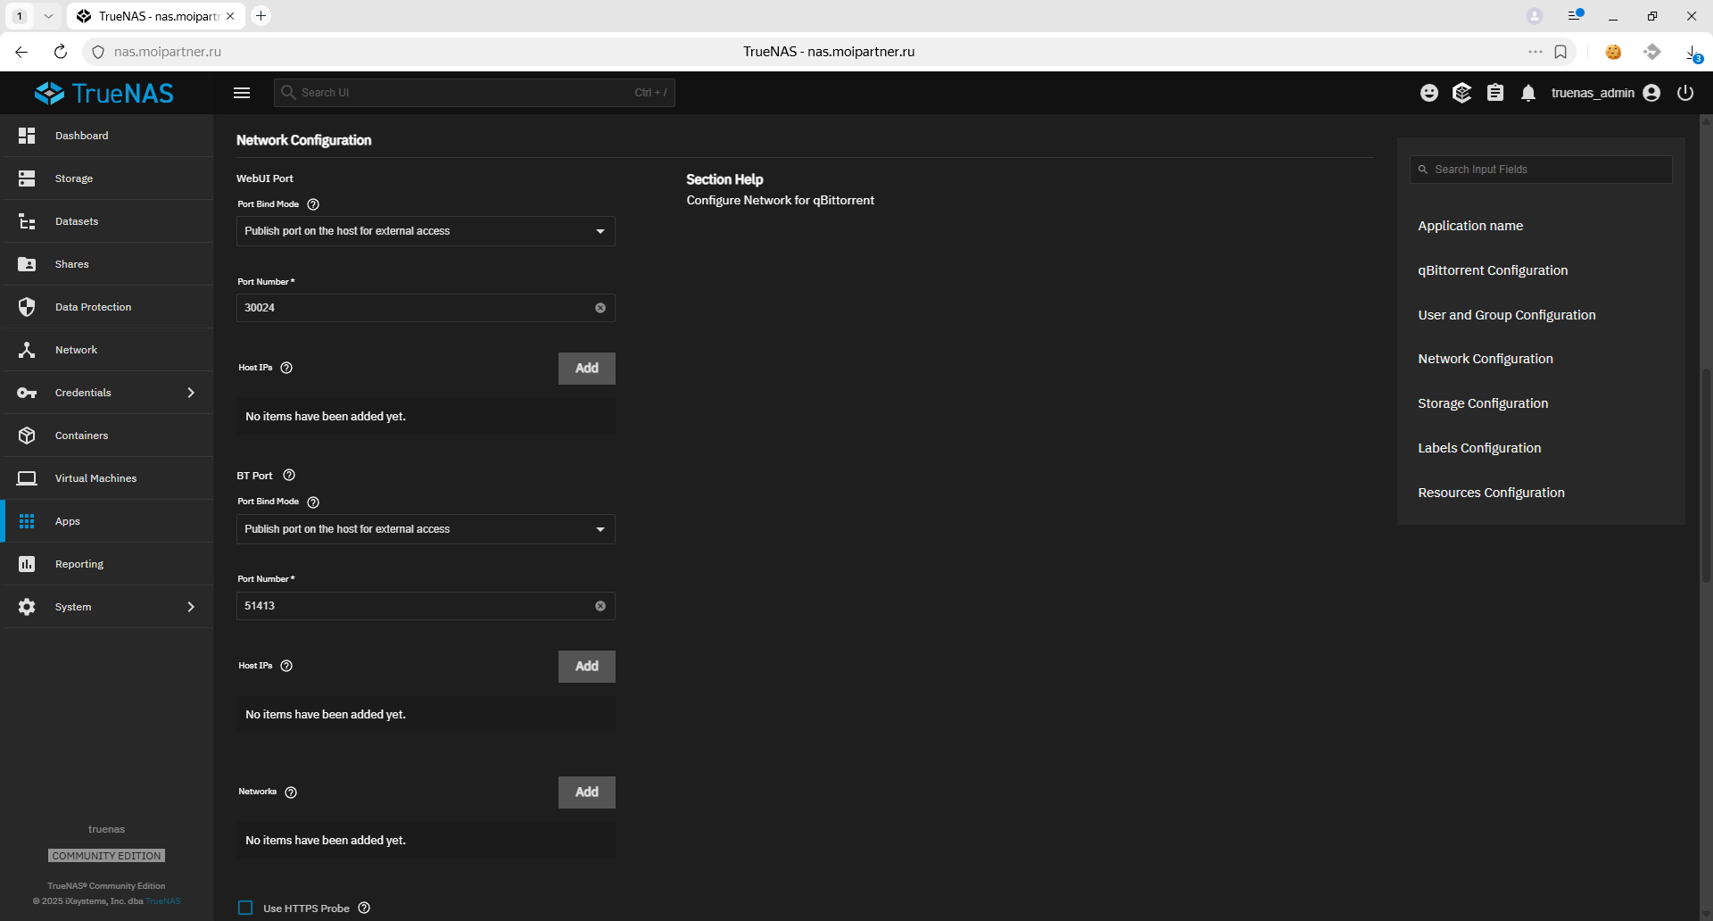1713x921 pixels.
Task: Toggle the sidebar hamburger menu
Action: pos(242,93)
